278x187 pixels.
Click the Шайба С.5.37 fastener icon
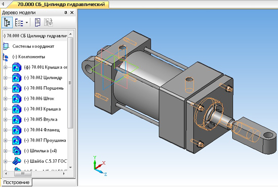17,161
